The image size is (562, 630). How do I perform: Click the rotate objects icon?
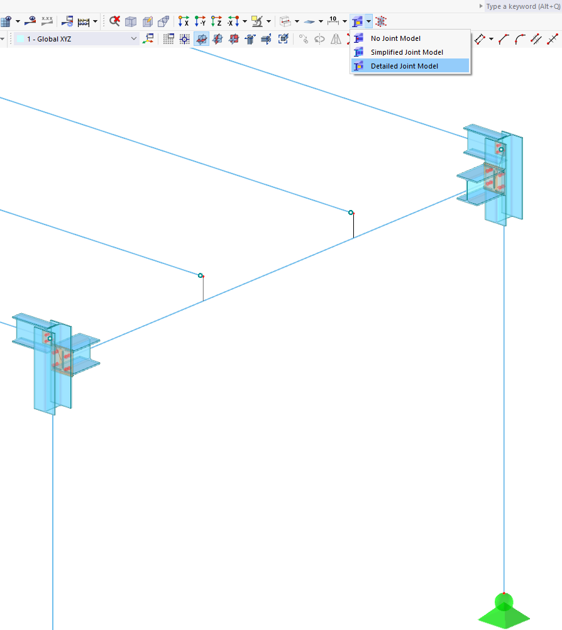pos(319,38)
